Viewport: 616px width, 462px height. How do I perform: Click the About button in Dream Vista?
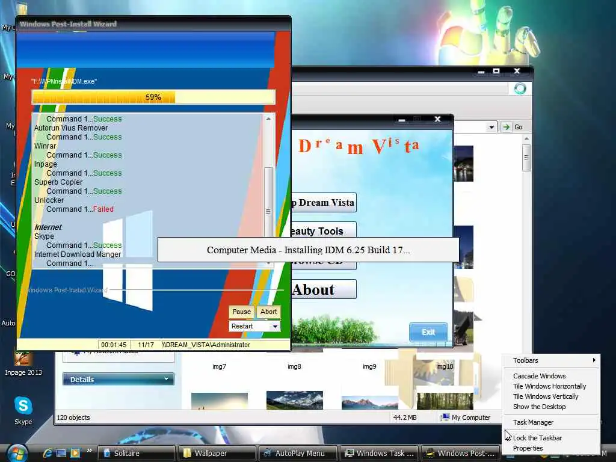(323, 289)
